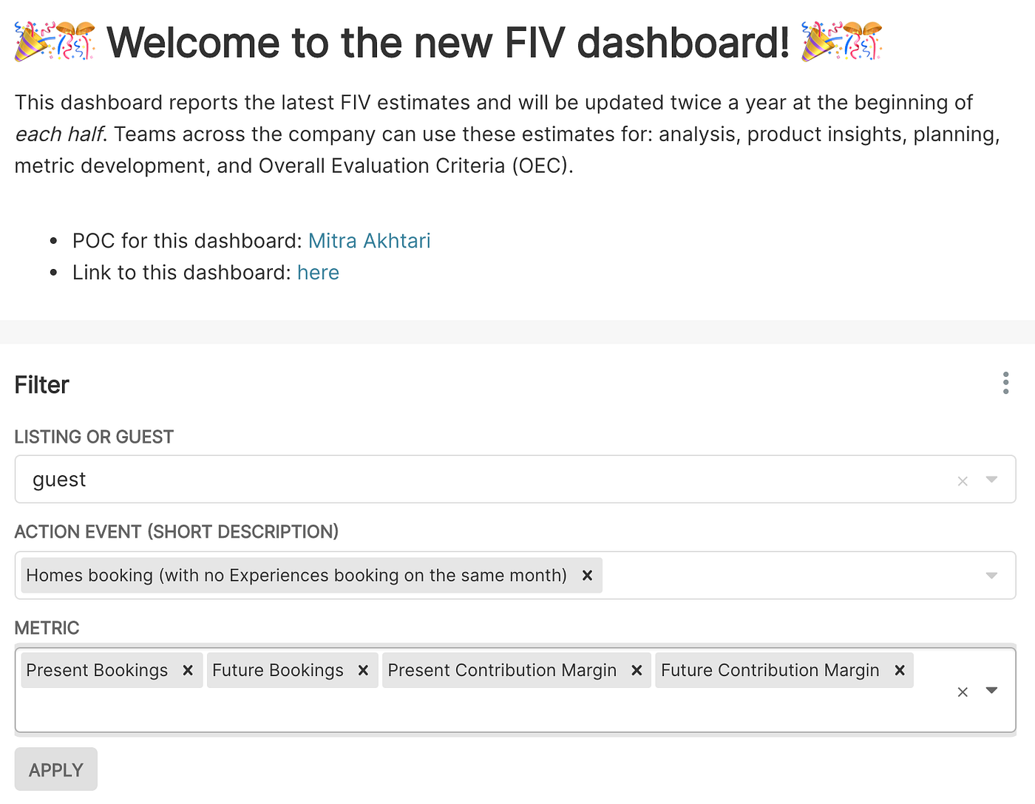Viewport: 1035px width, 804px height.
Task: Clear the Listing or Guest selection
Action: 963,481
